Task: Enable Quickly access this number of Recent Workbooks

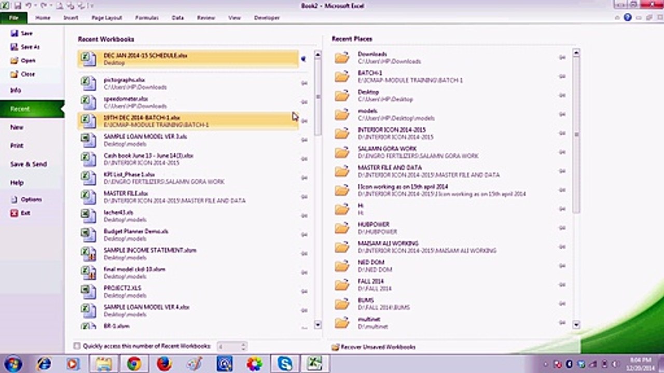Action: tap(77, 346)
